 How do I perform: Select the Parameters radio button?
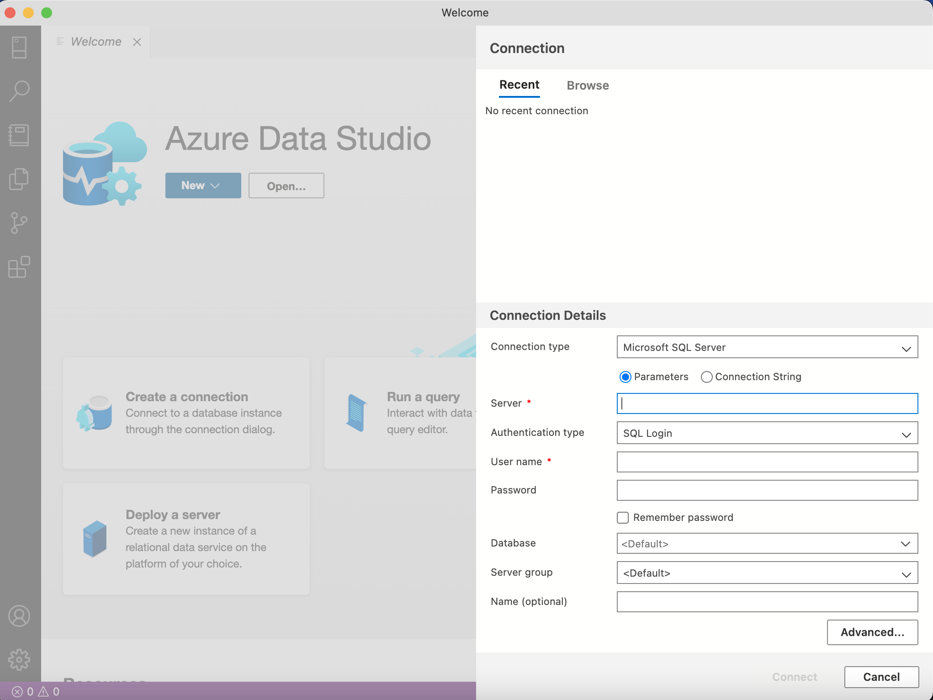(x=625, y=377)
